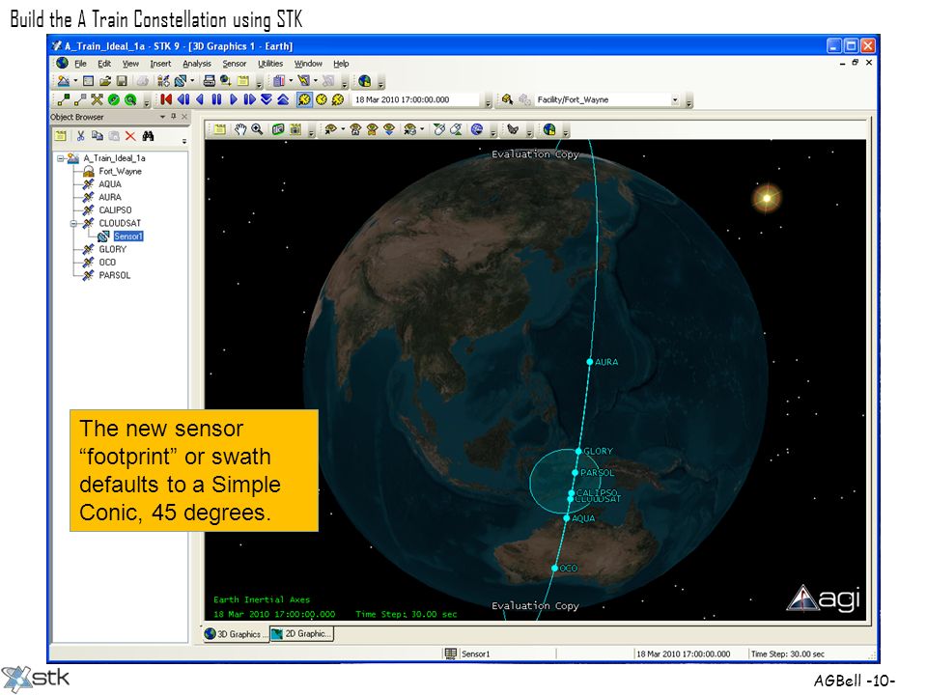Click the animation date and time field

pyautogui.click(x=415, y=99)
